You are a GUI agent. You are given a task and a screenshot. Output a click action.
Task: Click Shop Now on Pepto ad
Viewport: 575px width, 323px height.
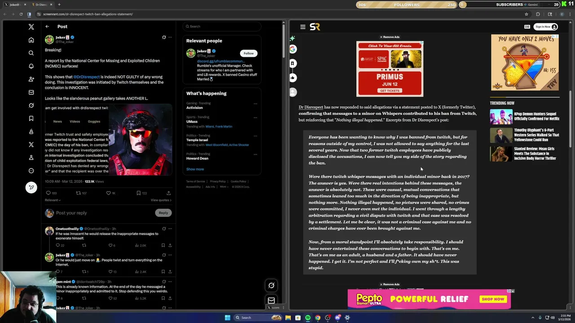point(493,299)
